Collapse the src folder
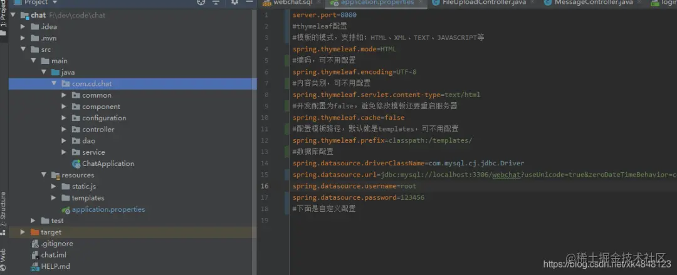The image size is (677, 275). click(23, 49)
